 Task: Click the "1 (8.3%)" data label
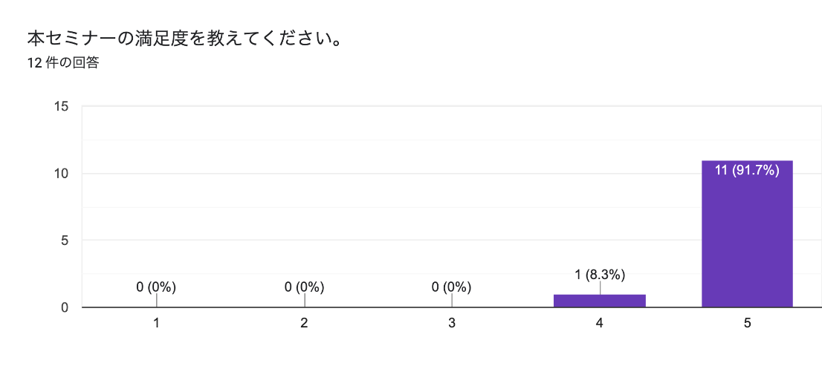point(600,275)
